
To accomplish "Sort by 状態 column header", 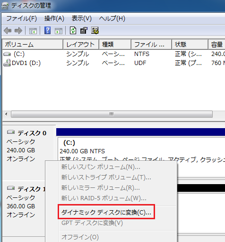I will [x=190, y=45].
